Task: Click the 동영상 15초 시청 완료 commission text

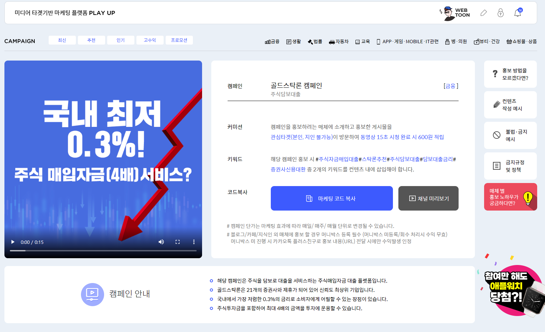Action: tap(402, 137)
